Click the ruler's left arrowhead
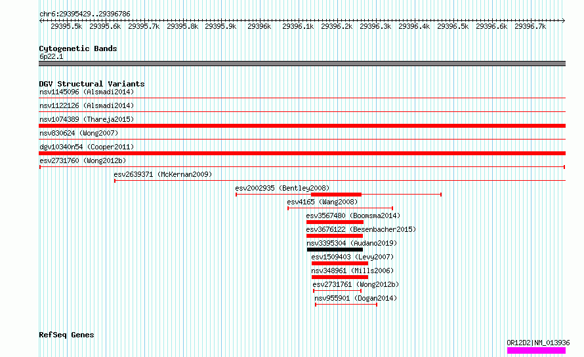This screenshot has height=357, width=584. click(40, 20)
